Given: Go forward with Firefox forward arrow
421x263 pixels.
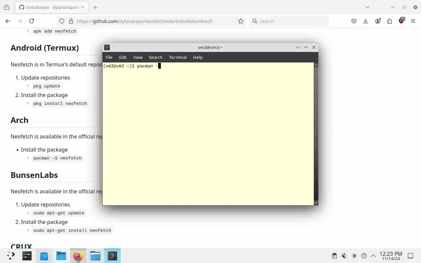Looking at the screenshot, I should click(20, 21).
